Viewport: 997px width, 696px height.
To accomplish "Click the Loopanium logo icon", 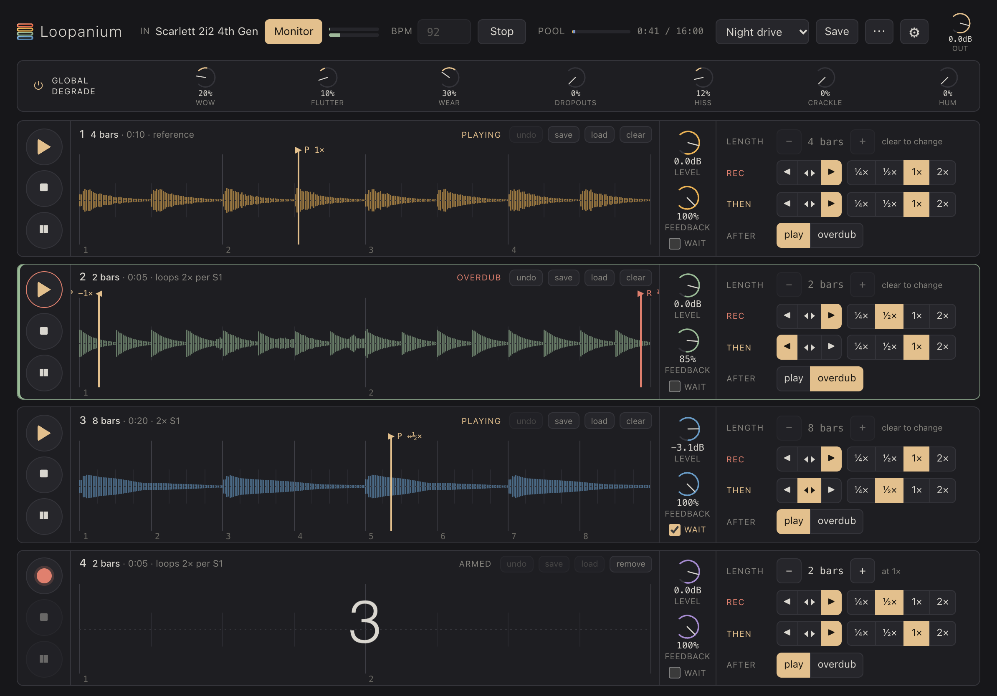I will click(x=25, y=32).
